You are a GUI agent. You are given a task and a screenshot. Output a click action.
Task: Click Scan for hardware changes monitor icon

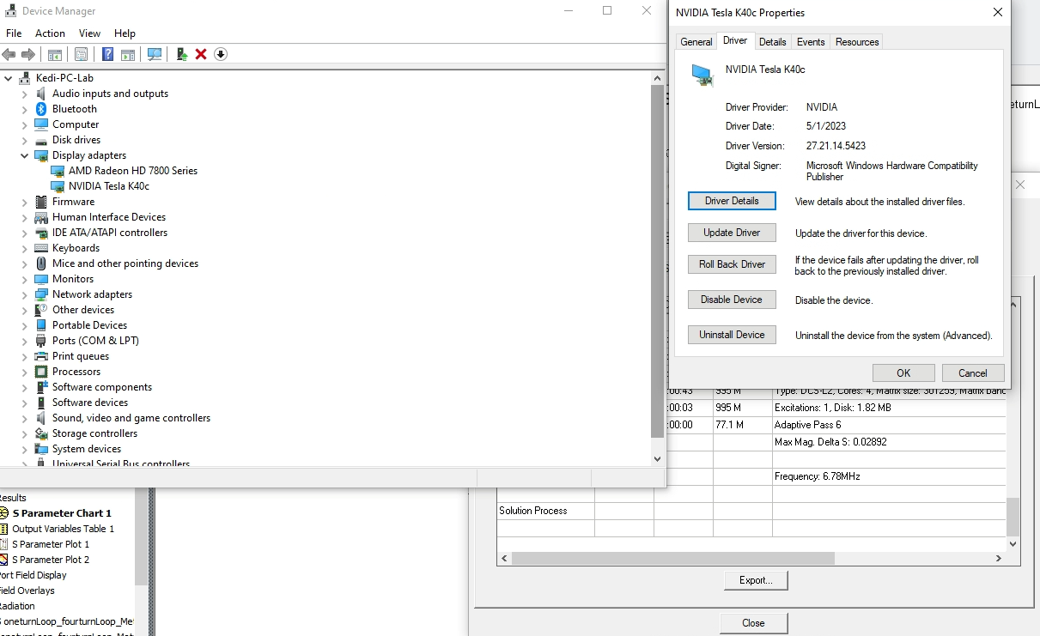point(155,54)
